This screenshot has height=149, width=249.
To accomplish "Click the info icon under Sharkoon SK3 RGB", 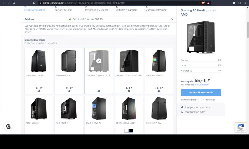I will pyautogui.click(x=159, y=91).
